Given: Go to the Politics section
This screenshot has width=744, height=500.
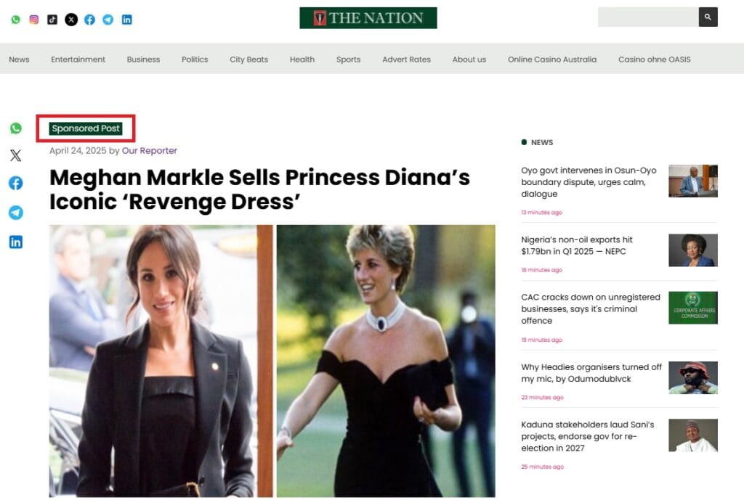Looking at the screenshot, I should (x=195, y=60).
